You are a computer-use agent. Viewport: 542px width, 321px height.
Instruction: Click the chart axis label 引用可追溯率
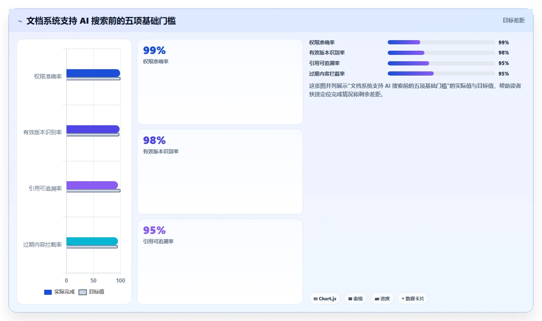pos(45,188)
